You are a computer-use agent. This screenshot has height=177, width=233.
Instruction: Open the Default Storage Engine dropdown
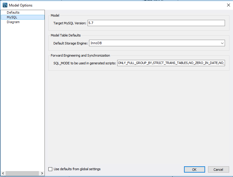tap(157, 43)
